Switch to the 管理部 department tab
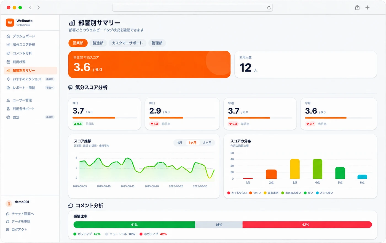 point(157,43)
